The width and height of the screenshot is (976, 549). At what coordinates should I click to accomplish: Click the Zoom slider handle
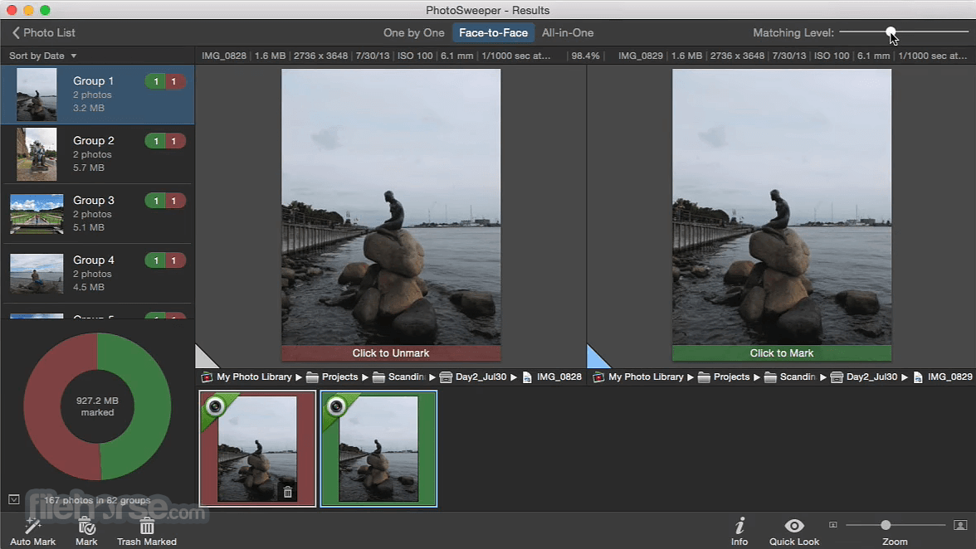coord(885,525)
